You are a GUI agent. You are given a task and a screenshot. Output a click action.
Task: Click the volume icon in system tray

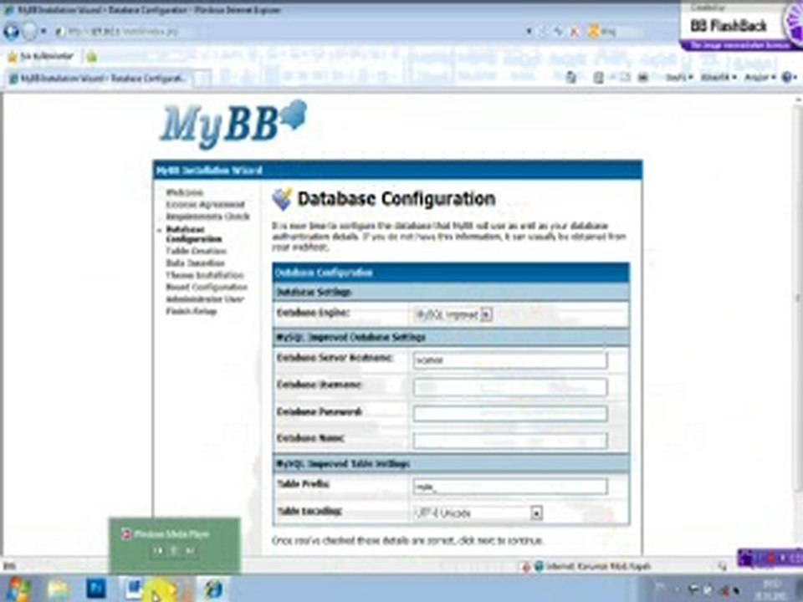coord(725,590)
